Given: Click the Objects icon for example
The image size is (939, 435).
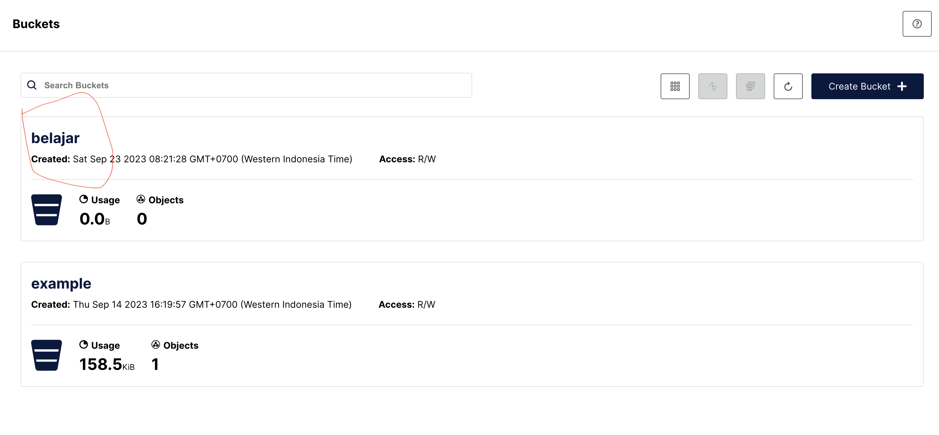Looking at the screenshot, I should click(156, 345).
